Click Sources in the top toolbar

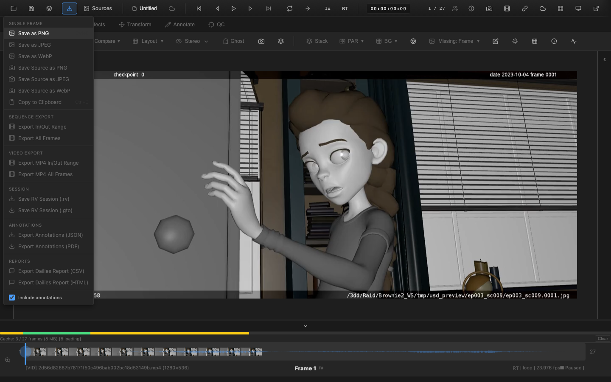98,8
